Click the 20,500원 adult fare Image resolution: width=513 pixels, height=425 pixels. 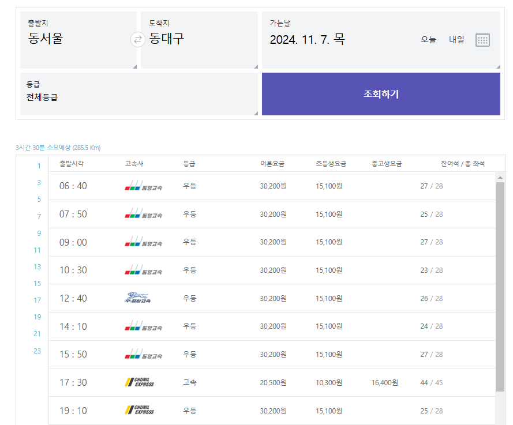pos(273,382)
